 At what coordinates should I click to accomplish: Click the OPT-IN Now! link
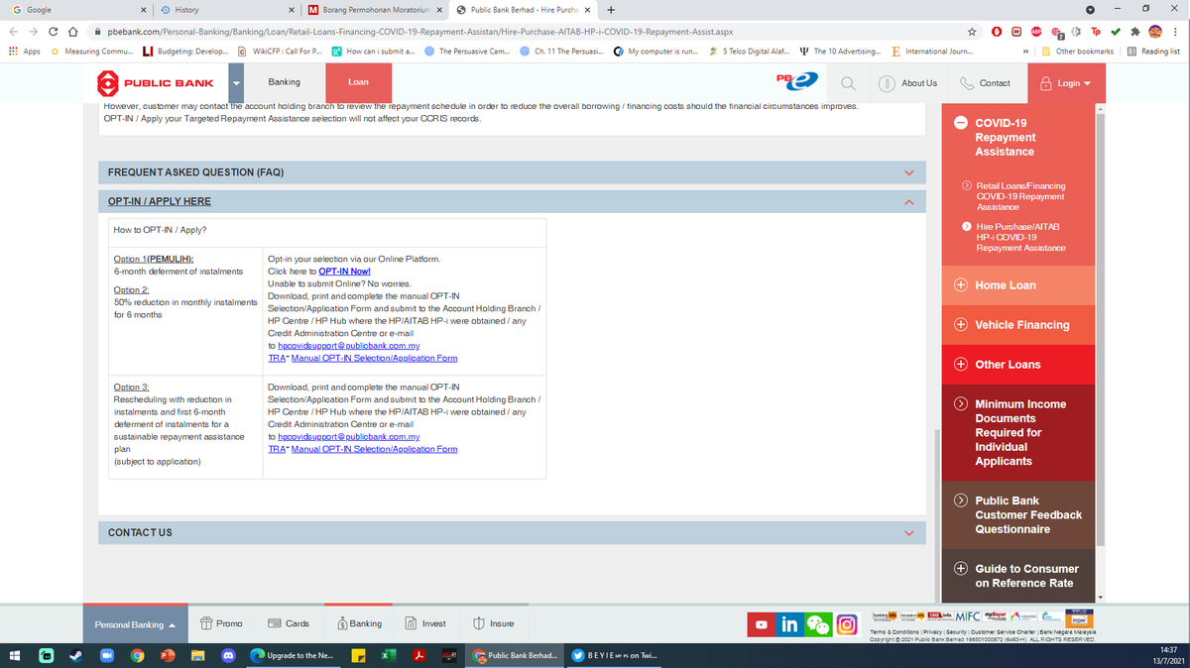[x=344, y=271]
